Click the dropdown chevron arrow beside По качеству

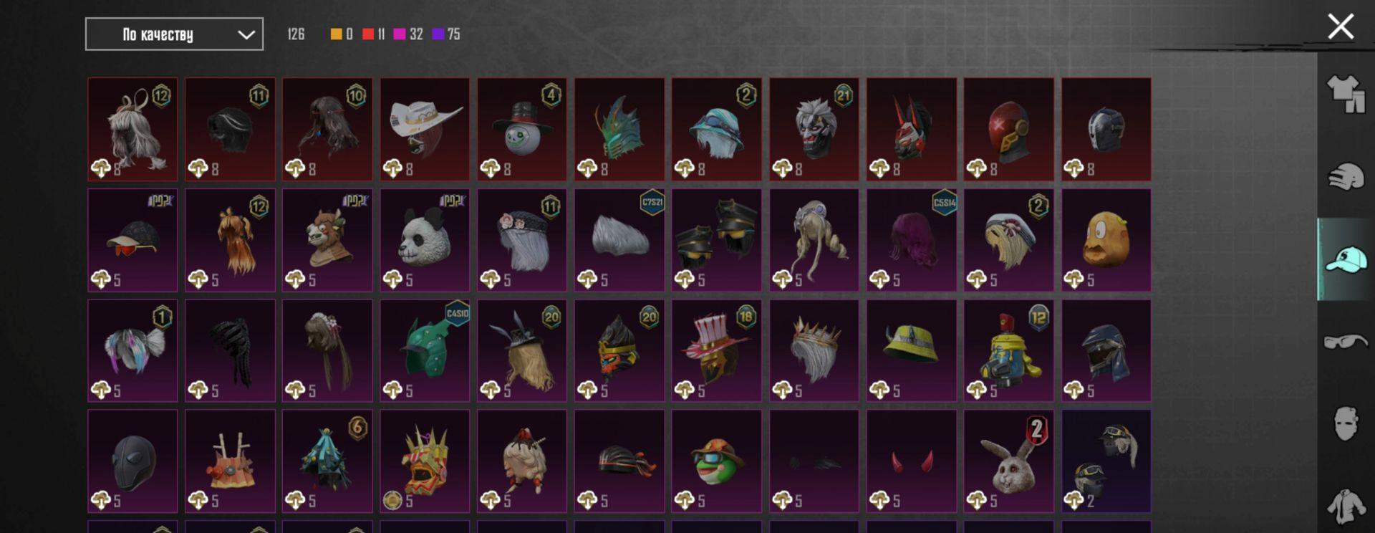246,34
